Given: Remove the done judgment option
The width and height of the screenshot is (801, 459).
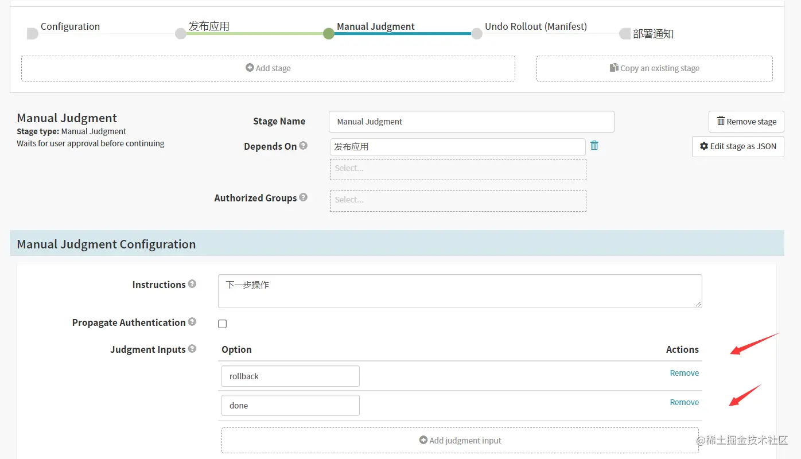Looking at the screenshot, I should 685,402.
